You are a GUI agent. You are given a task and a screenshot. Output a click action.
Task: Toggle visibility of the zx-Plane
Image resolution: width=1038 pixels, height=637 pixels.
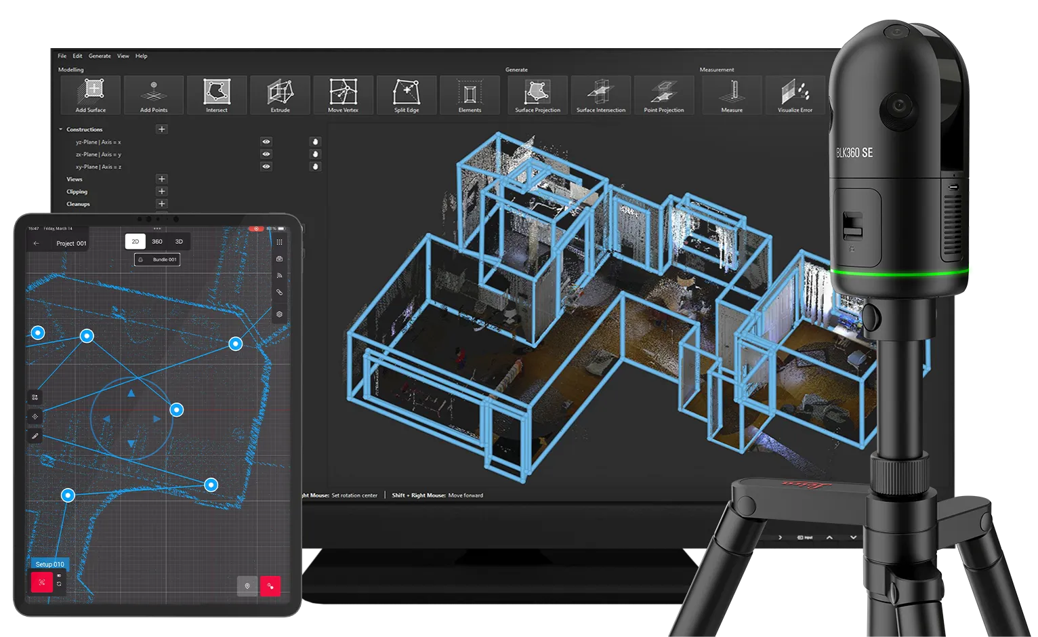[266, 155]
